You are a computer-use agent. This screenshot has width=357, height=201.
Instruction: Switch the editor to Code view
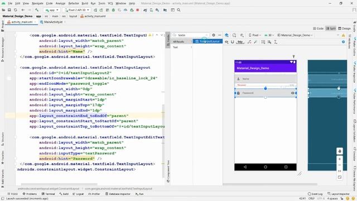pos(318,28)
